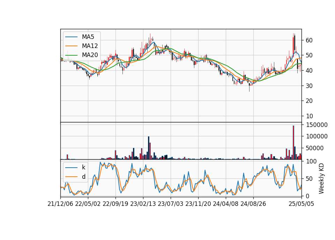This screenshot has width=335, height=240.
Task: Click the MA5 legend label
Action: coord(88,37)
